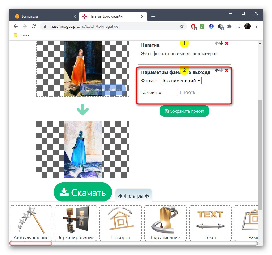This screenshot has height=255, width=272.
Task: Click the Качество quality input field
Action: [171, 92]
